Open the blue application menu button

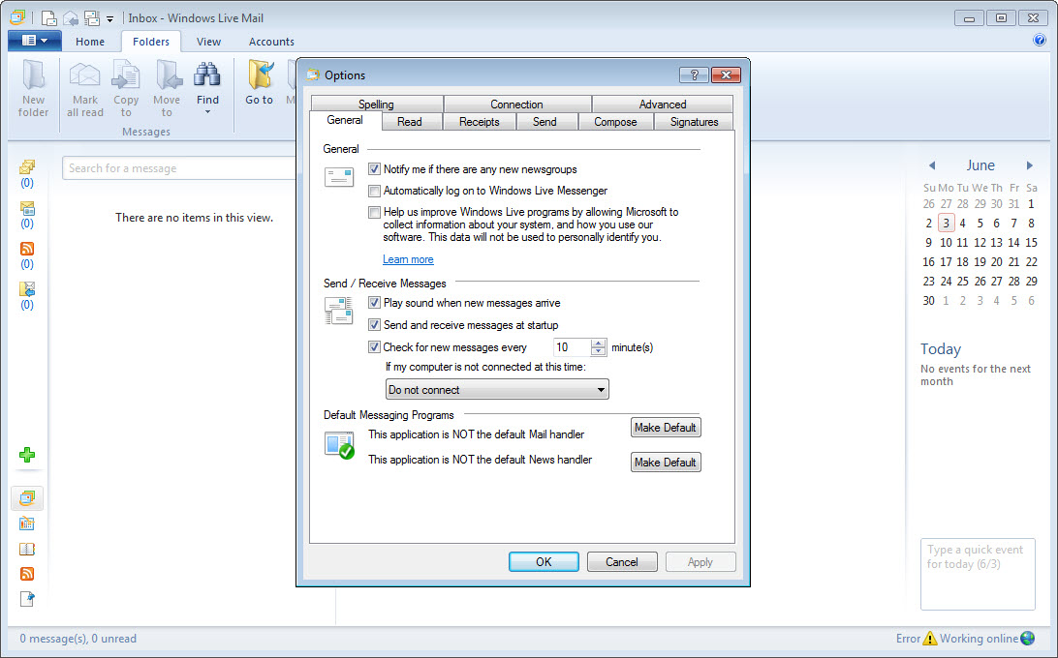click(x=34, y=41)
